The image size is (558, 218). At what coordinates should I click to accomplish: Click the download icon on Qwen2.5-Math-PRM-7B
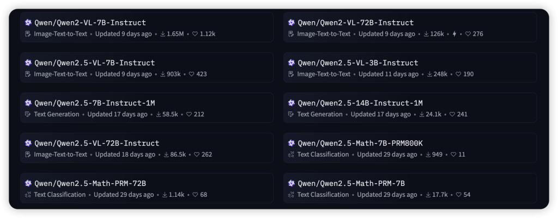coord(430,195)
